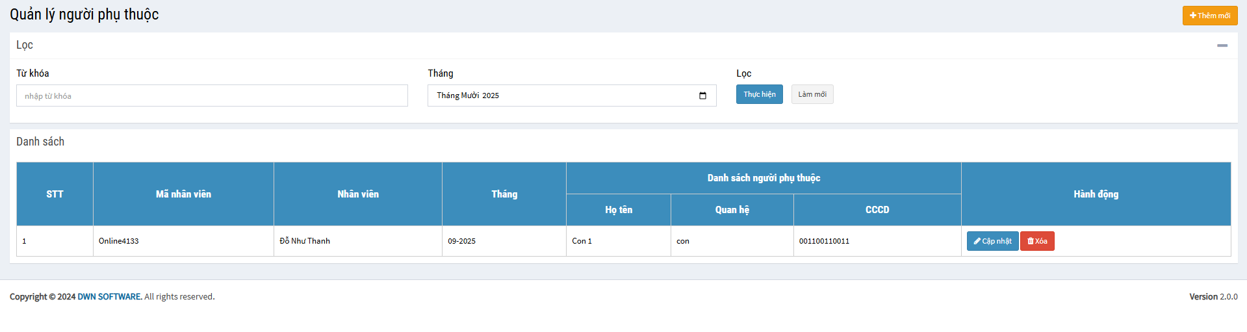Click the Mã nhân viên column header
The image size is (1247, 332).
tap(183, 194)
